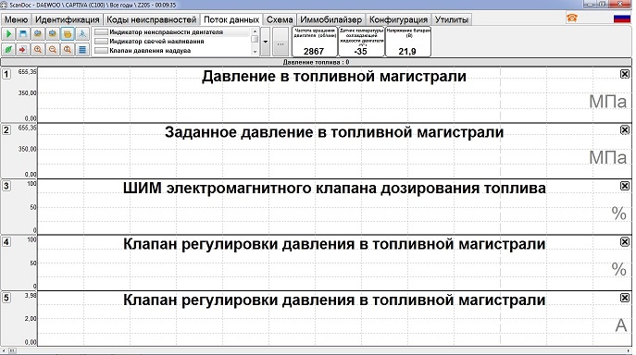Close graph ШИМ электромагнитного клапана дозирования

625,186
